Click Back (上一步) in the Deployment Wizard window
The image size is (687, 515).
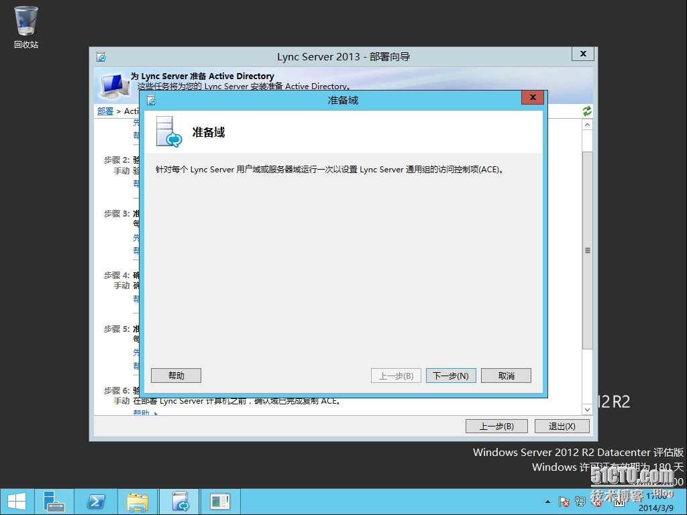496,426
